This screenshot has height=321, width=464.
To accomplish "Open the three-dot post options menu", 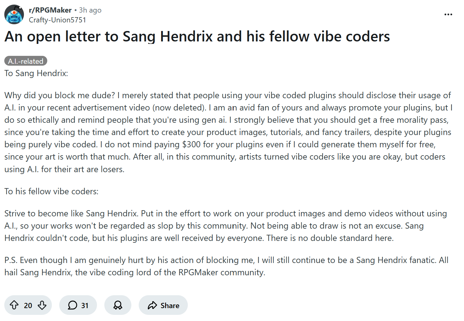I will click(x=448, y=14).
